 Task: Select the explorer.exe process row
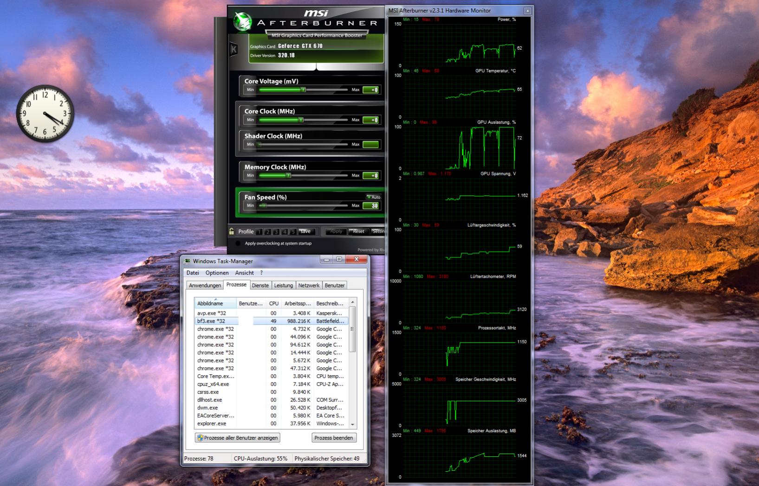(x=271, y=423)
